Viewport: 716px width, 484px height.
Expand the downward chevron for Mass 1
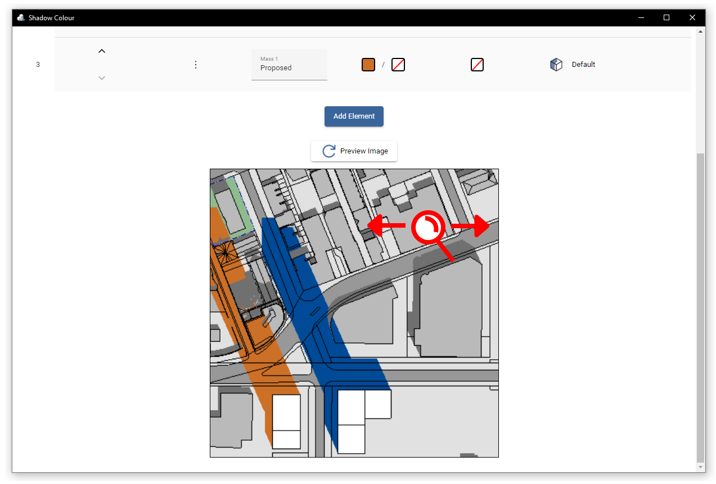(102, 78)
